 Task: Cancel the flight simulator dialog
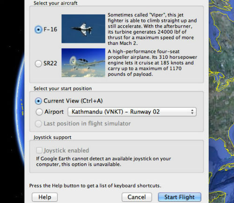coord(137,197)
